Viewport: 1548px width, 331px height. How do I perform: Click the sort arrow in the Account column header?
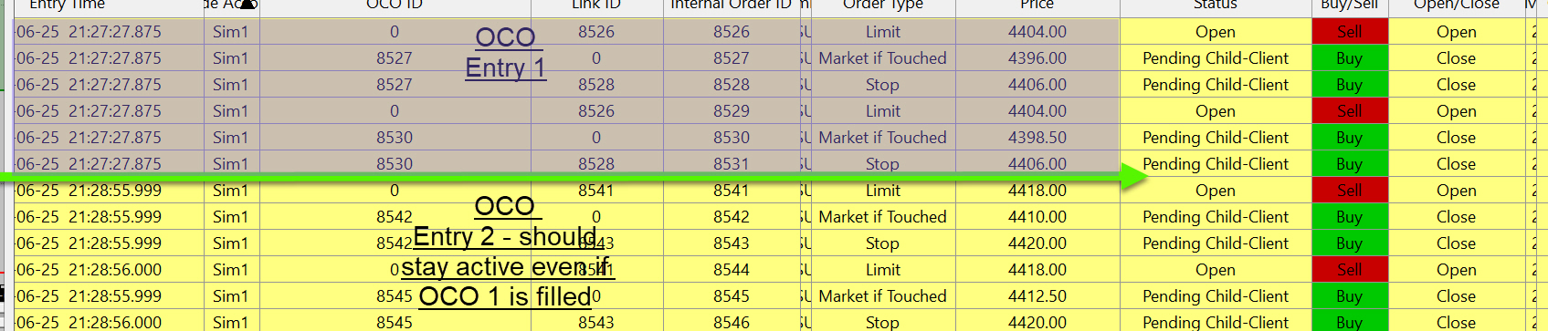click(247, 5)
